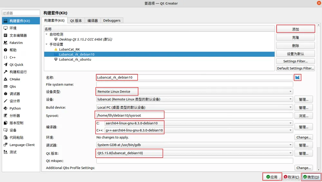
Task: Click Change... for Additional Qbs Profile Settings
Action: click(x=304, y=168)
